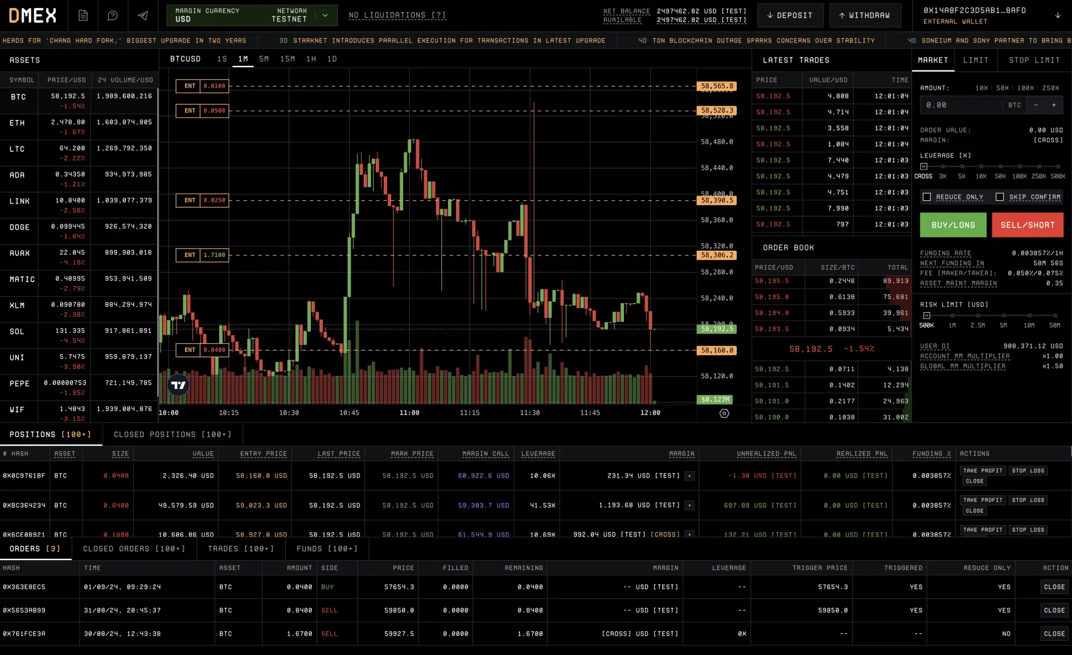
Task: Click the TradingView logo on chart
Action: [x=179, y=385]
